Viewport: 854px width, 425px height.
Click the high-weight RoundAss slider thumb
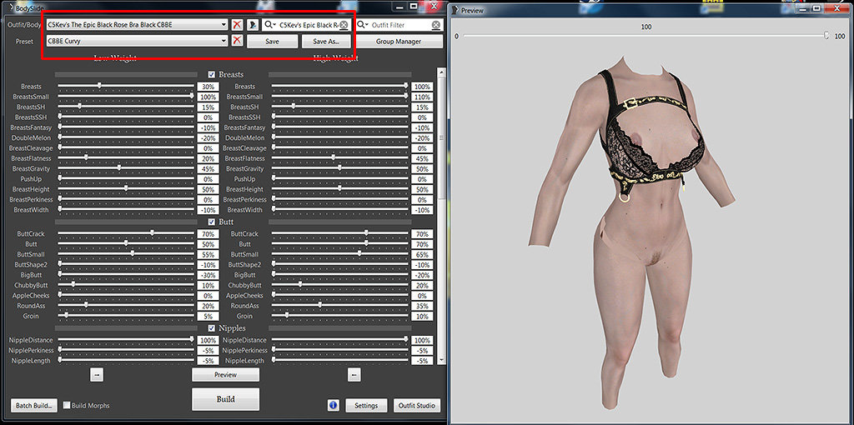(x=319, y=305)
